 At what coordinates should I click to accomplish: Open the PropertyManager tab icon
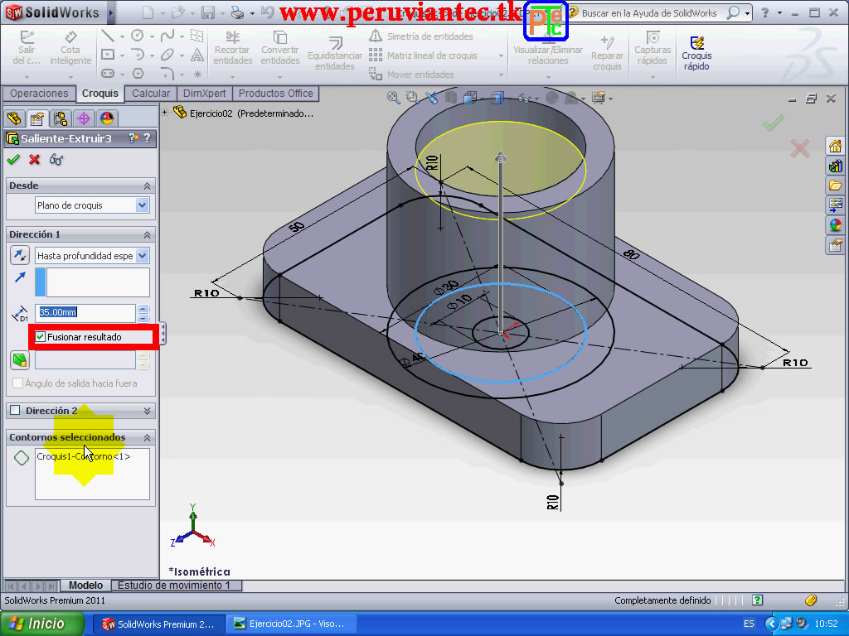coord(37,118)
